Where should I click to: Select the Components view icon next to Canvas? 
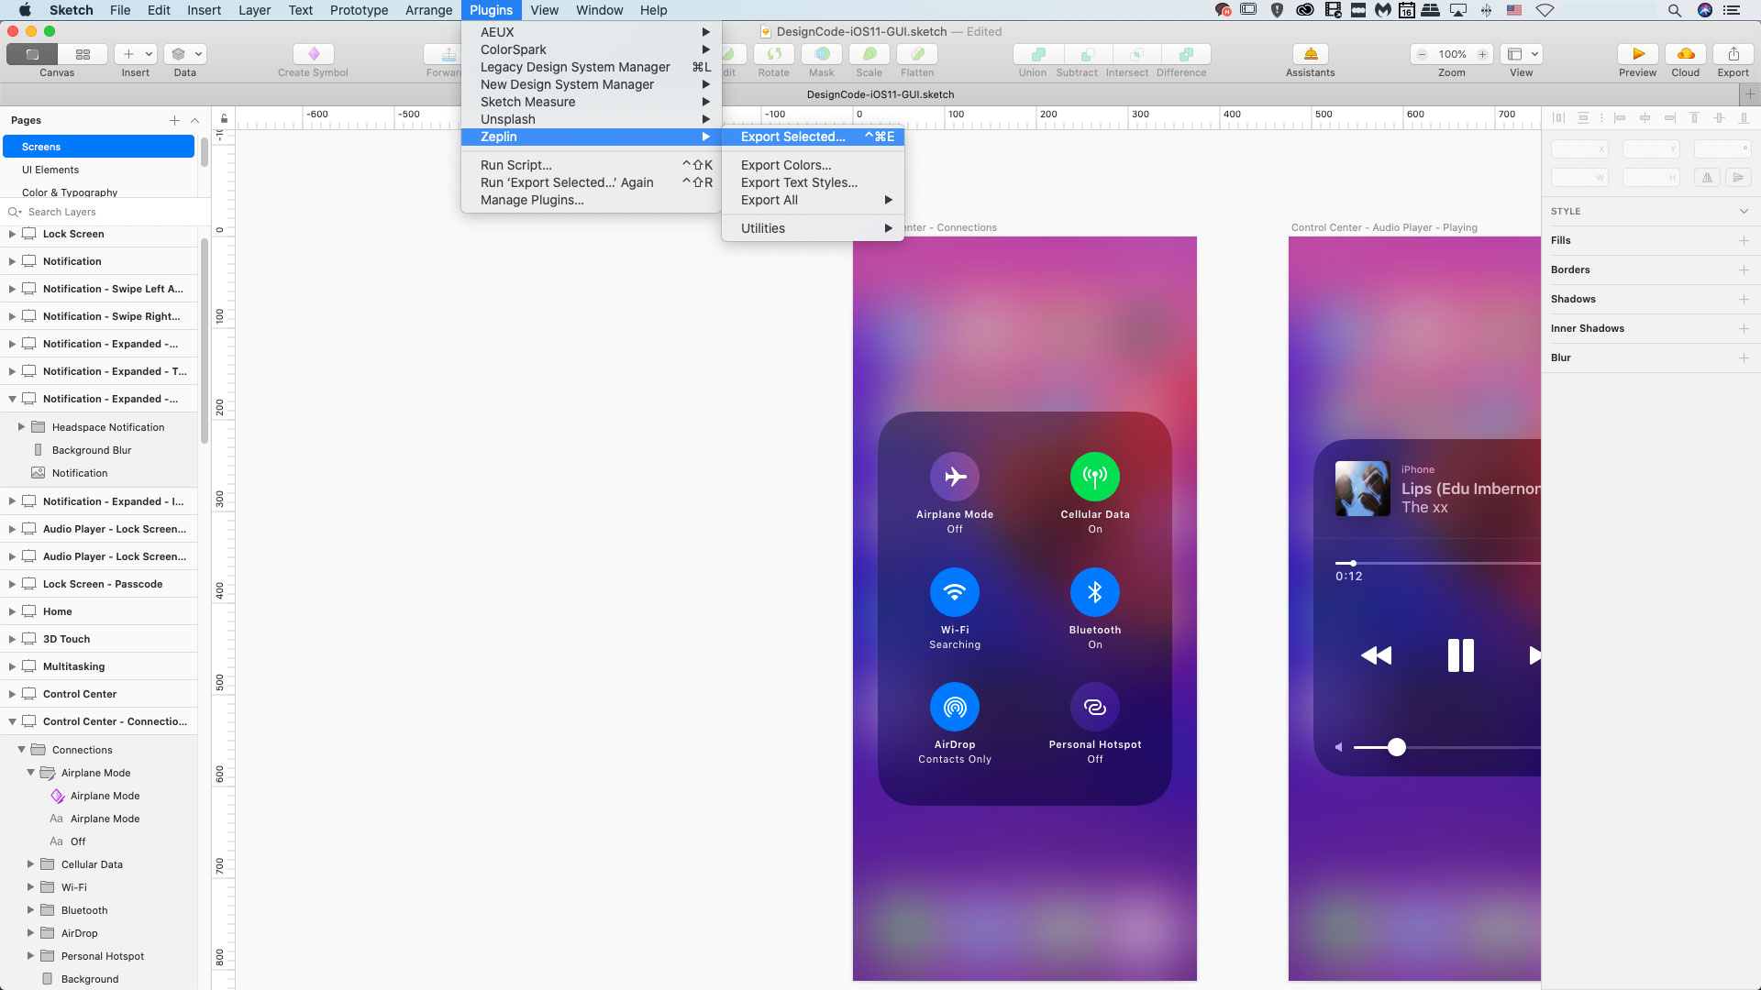click(x=83, y=54)
